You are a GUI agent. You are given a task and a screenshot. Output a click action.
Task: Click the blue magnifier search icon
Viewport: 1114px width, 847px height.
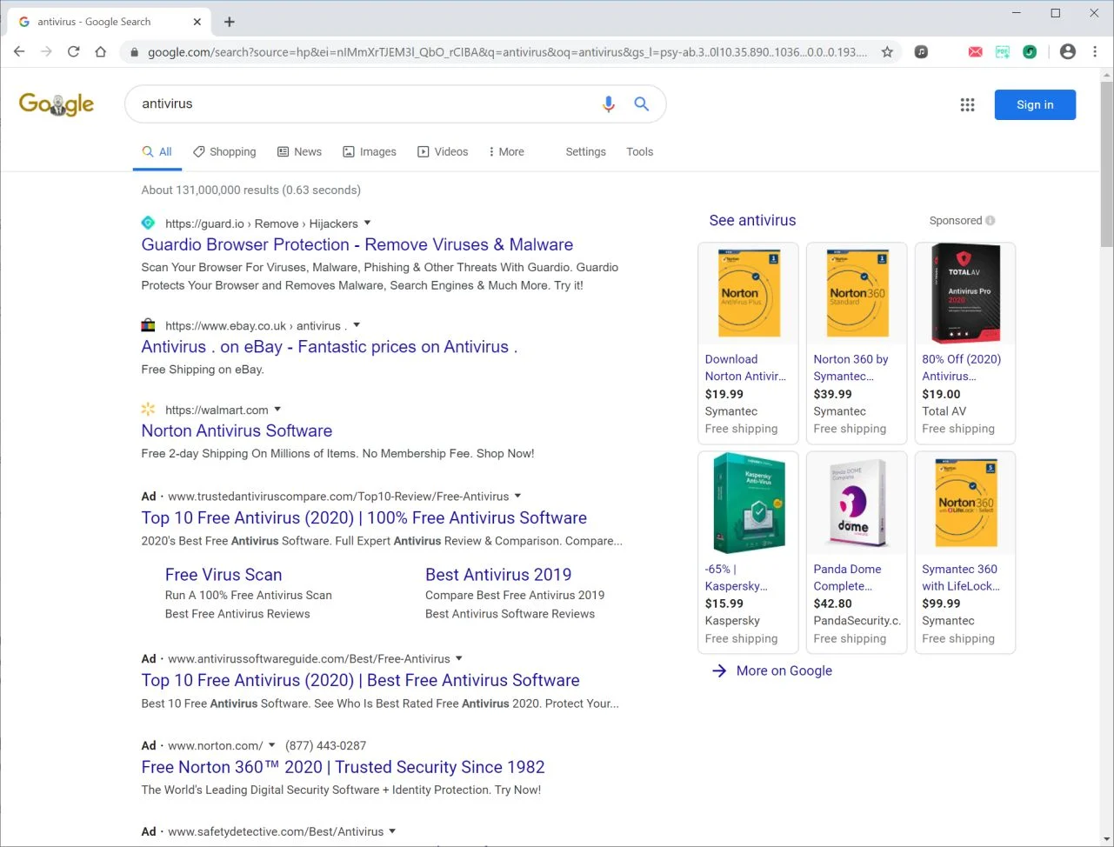click(642, 104)
